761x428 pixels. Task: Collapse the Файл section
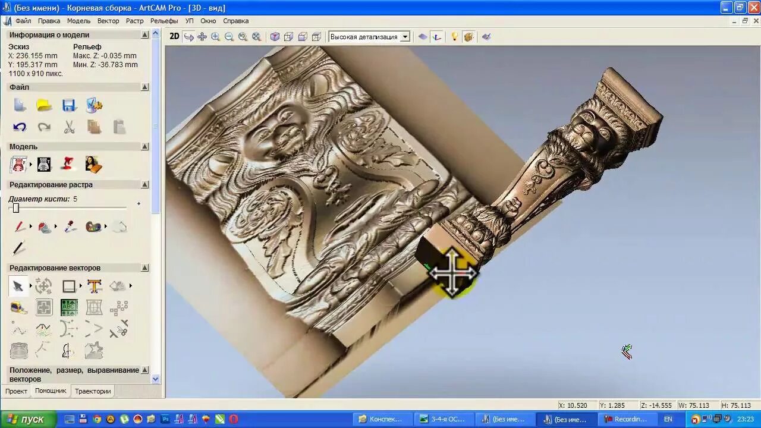click(144, 87)
